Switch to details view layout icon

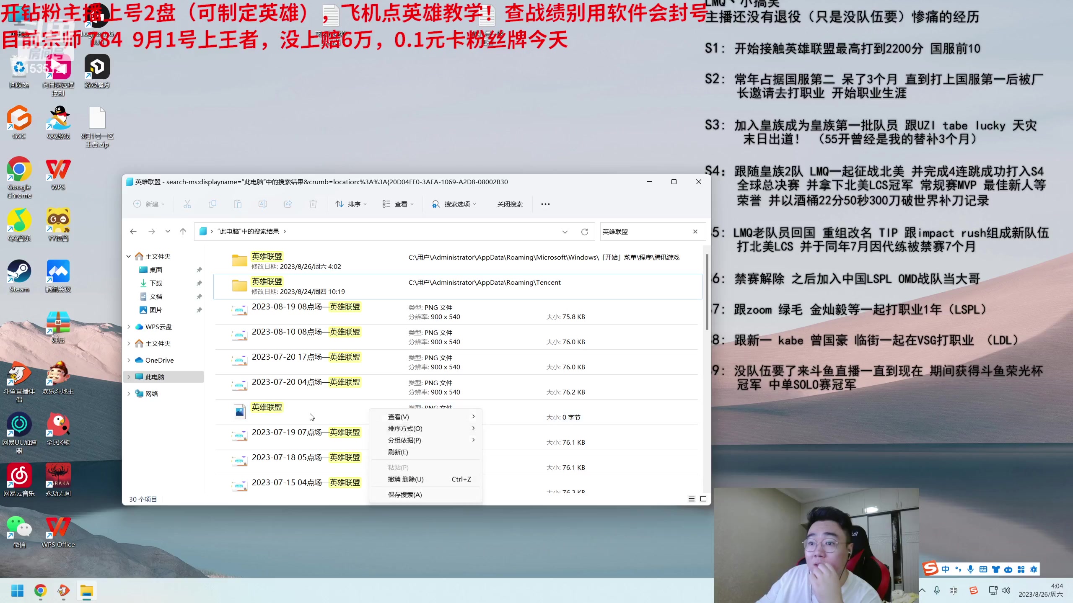(692, 499)
